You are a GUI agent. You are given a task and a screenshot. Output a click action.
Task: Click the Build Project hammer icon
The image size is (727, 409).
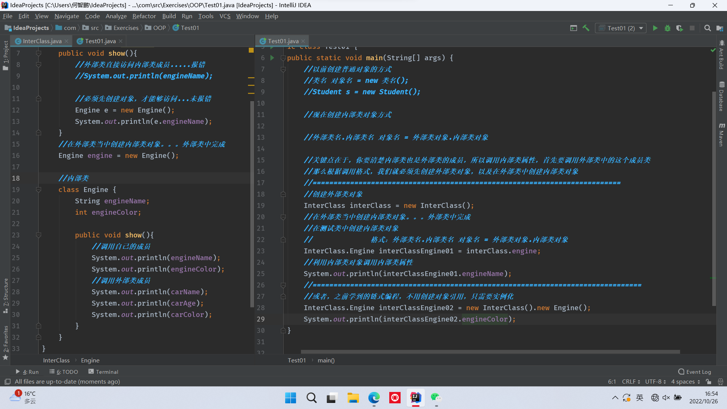(586, 28)
